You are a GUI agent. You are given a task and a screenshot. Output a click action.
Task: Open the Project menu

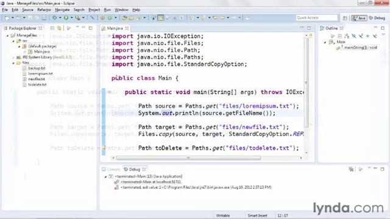[94, 10]
